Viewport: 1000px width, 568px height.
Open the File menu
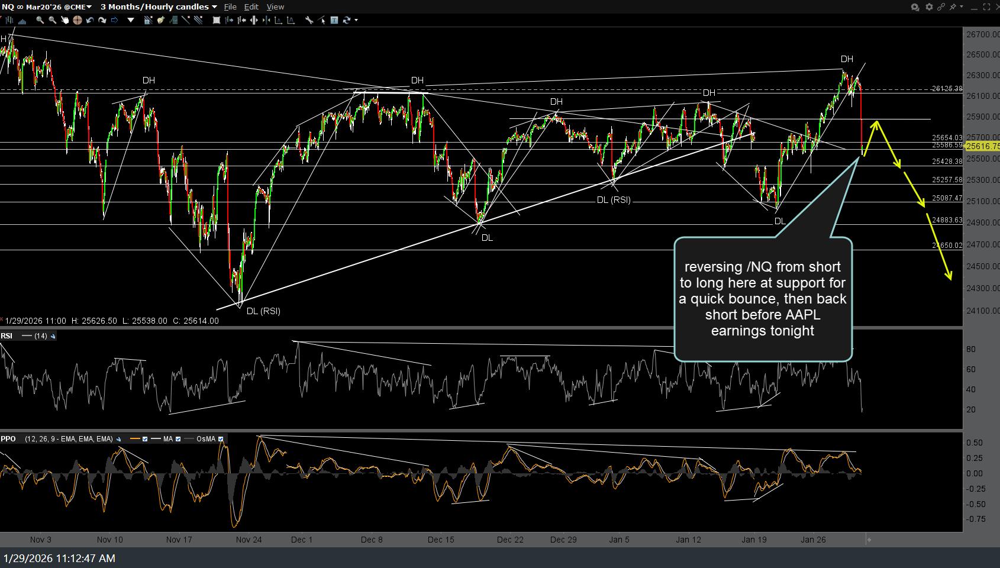(230, 7)
